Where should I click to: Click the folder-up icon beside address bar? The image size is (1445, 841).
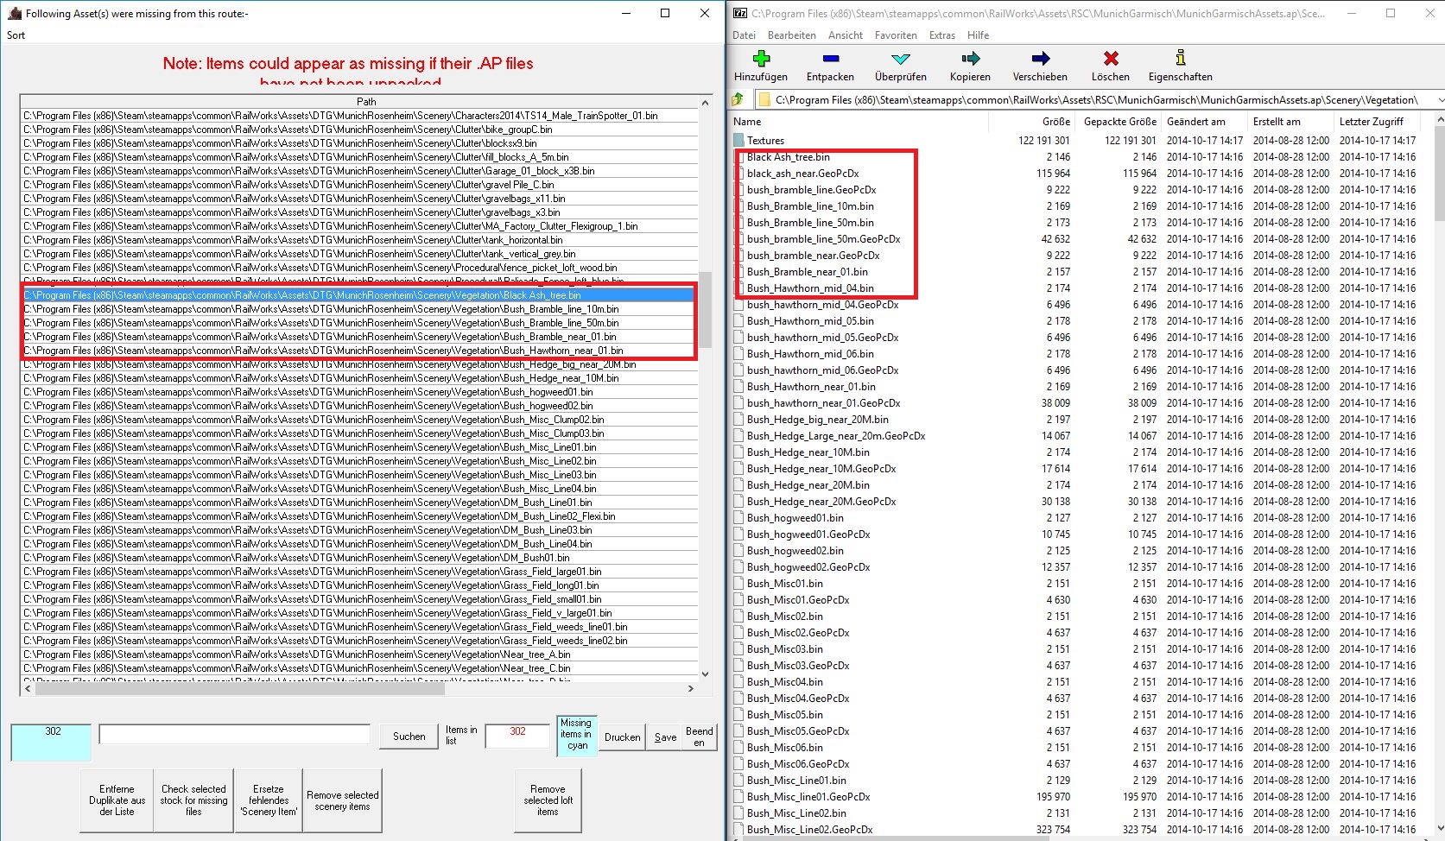[738, 100]
